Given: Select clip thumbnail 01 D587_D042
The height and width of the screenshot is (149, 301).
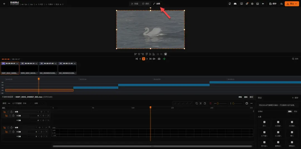Looking at the screenshot, I should click(10, 68).
